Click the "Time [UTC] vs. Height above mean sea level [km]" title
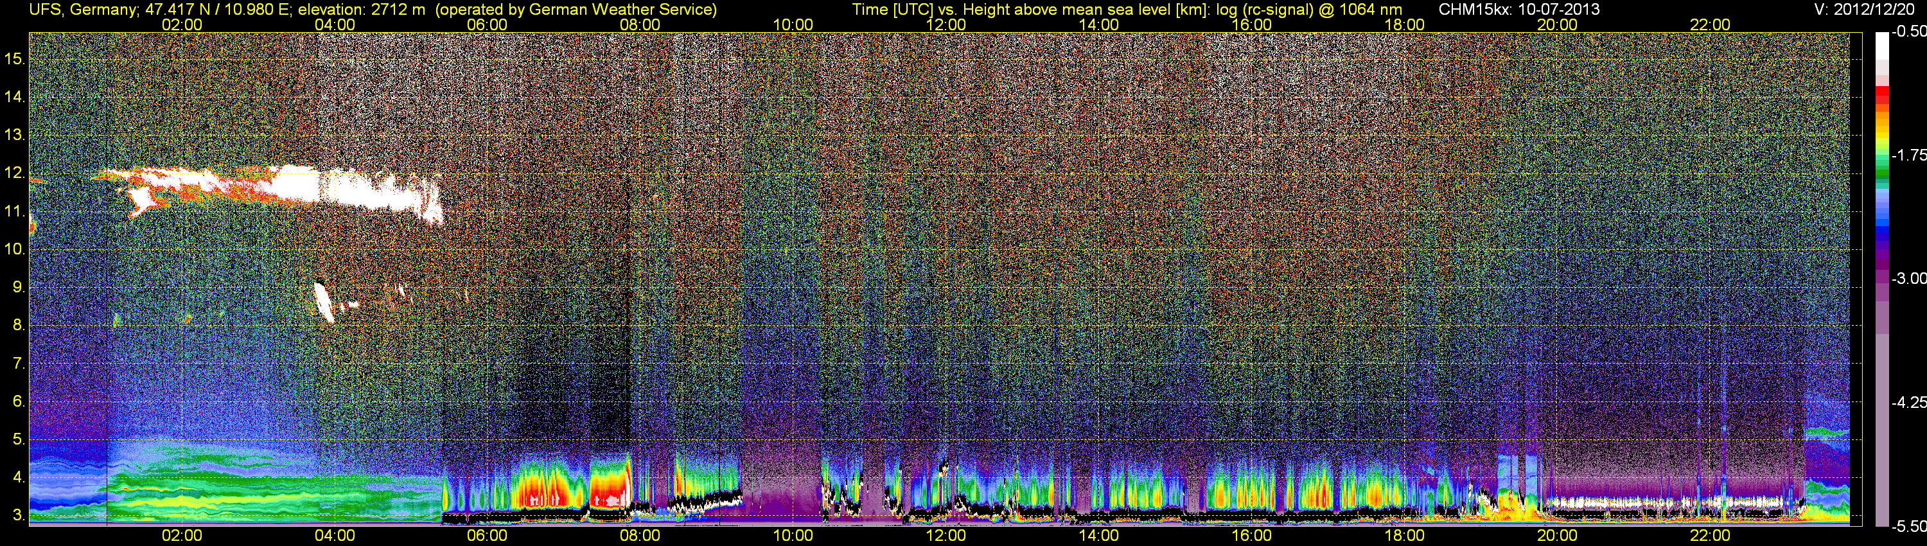 coord(1031,10)
